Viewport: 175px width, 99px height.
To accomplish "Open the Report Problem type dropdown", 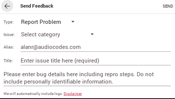I will coord(47,22).
